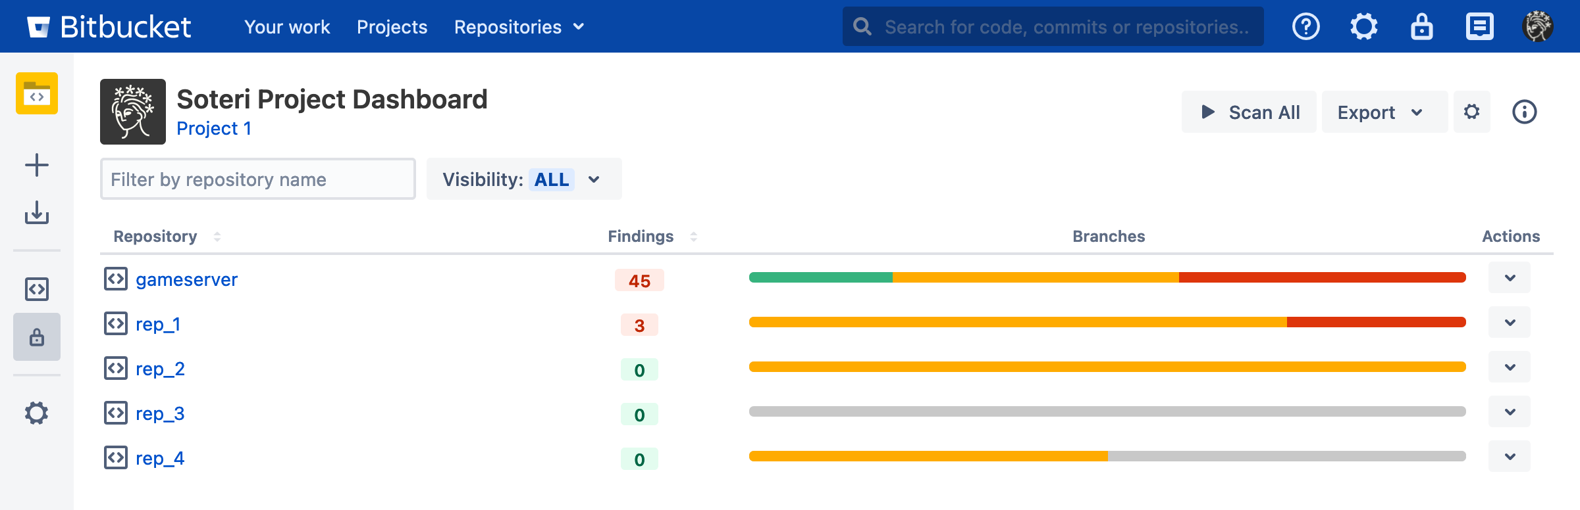Expand the Visibility: ALL dropdown
Image resolution: width=1580 pixels, height=510 pixels.
click(523, 179)
